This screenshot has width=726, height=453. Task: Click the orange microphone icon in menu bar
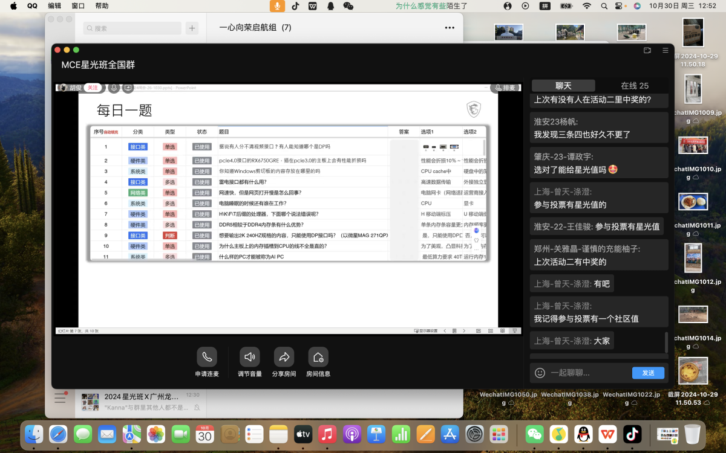point(277,5)
